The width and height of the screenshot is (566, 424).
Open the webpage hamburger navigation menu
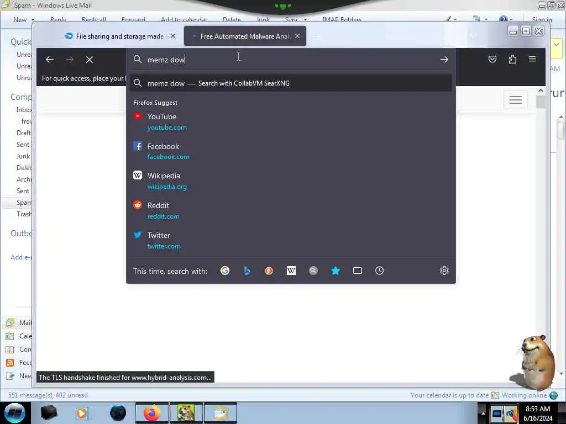click(x=516, y=100)
